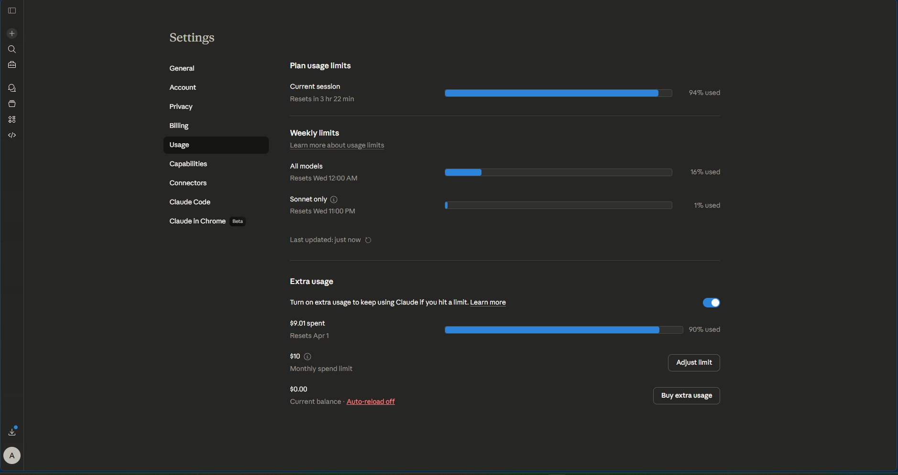Click info icon beside Sonnet only
This screenshot has width=898, height=475.
click(x=334, y=200)
